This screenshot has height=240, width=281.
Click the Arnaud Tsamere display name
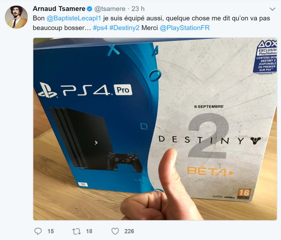pos(59,9)
